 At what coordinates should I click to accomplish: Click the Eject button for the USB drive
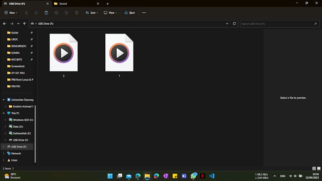[x=130, y=13]
